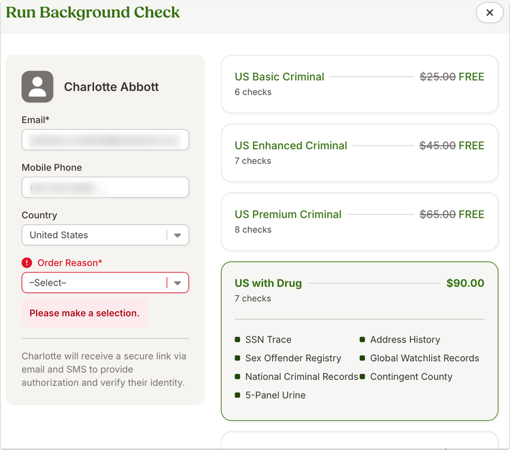Image resolution: width=510 pixels, height=450 pixels.
Task: Click the Mobile Phone input field
Action: 105,188
